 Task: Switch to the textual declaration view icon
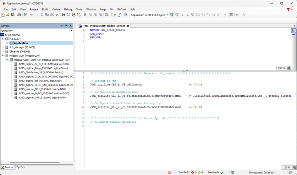294,31
